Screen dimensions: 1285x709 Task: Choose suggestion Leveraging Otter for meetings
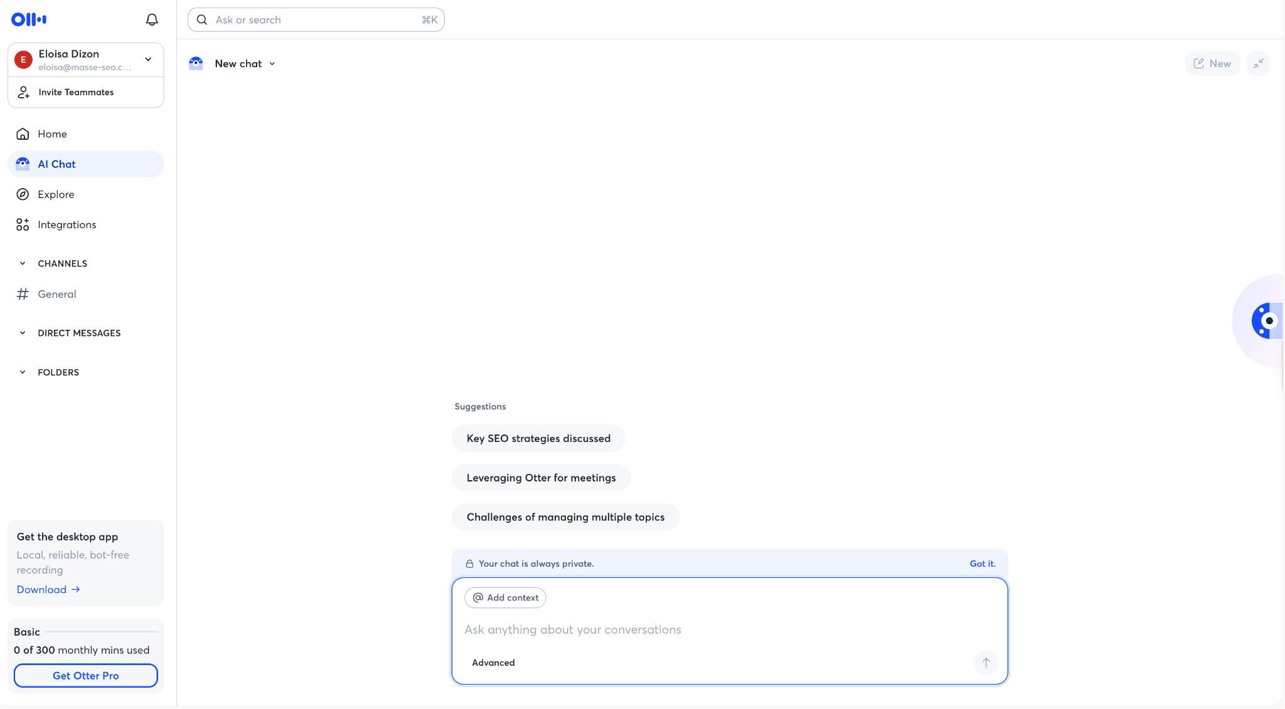coord(541,478)
